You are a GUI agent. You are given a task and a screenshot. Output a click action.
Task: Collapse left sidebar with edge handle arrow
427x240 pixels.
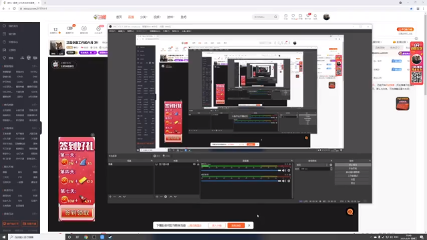[41, 127]
